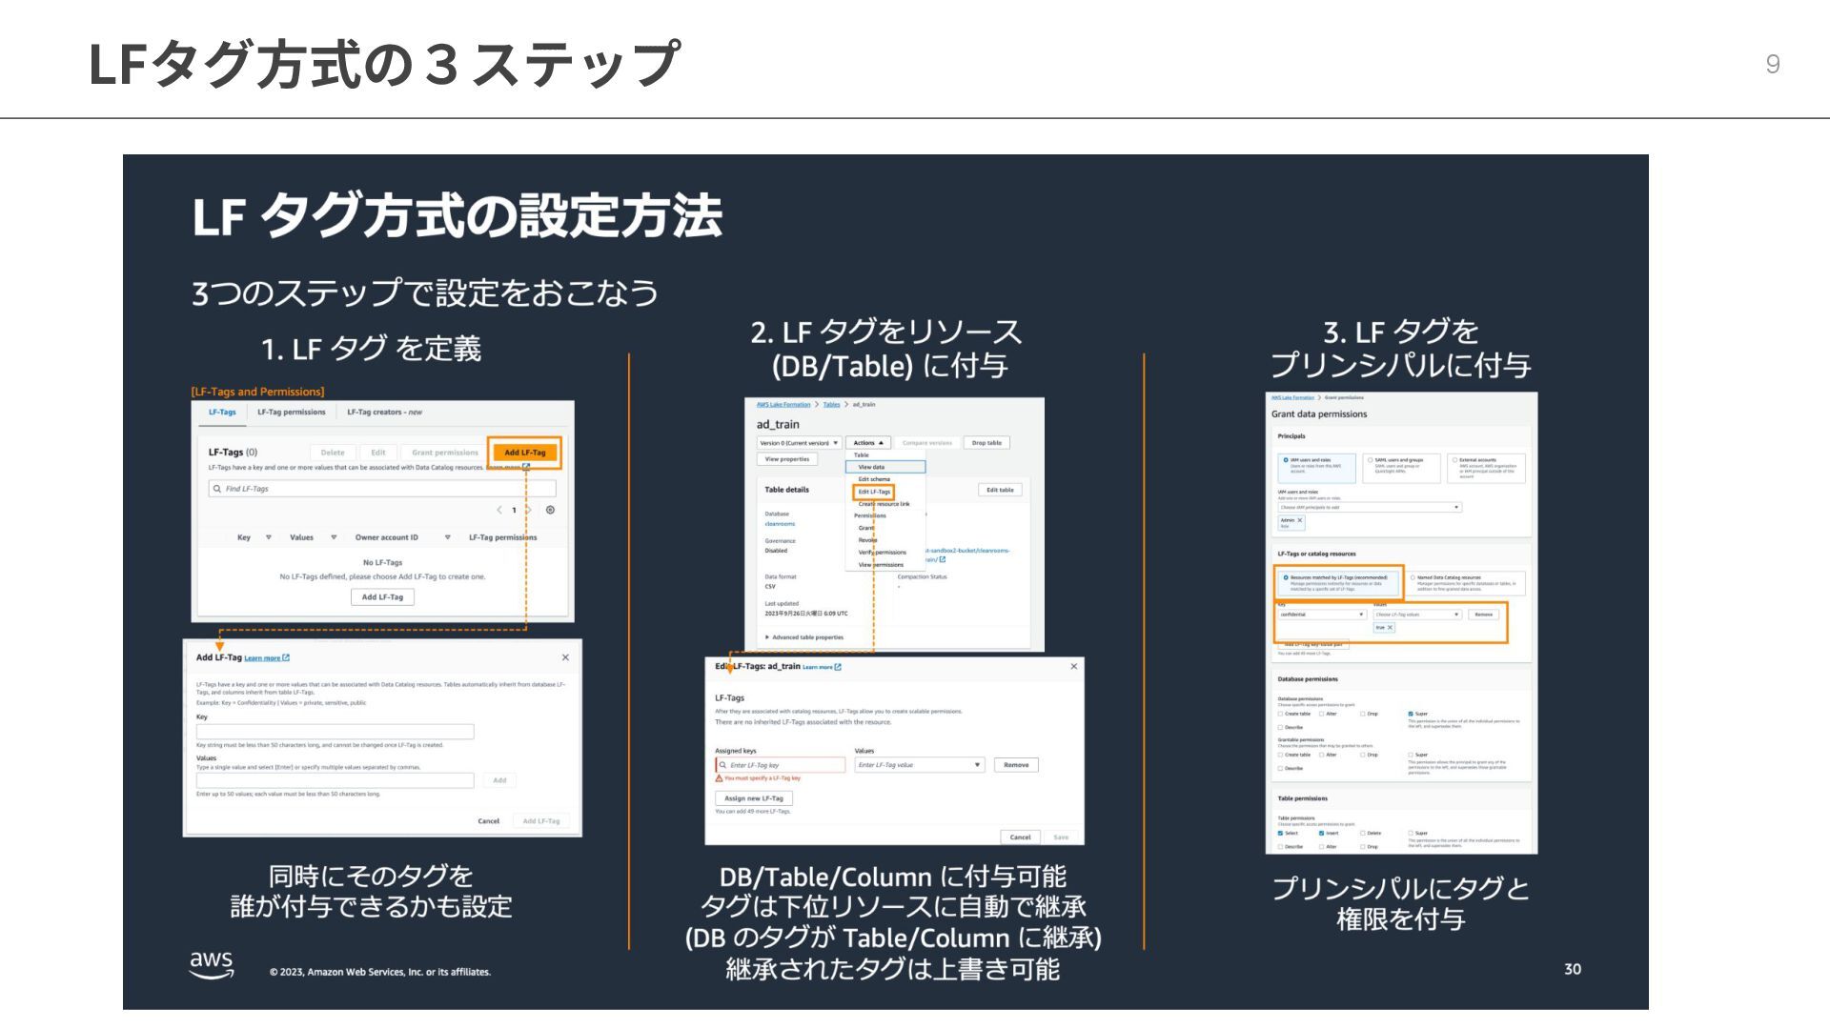This screenshot has height=1029, width=1830.
Task: Focus the Key input in Add LF-Tag dialog
Action: pyautogui.click(x=335, y=732)
